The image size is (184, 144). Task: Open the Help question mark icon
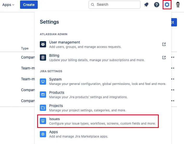tap(156, 5)
